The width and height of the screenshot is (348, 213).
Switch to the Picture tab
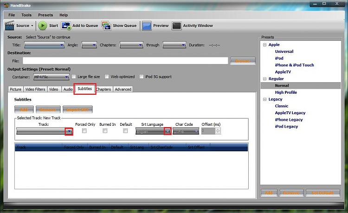tap(15, 89)
